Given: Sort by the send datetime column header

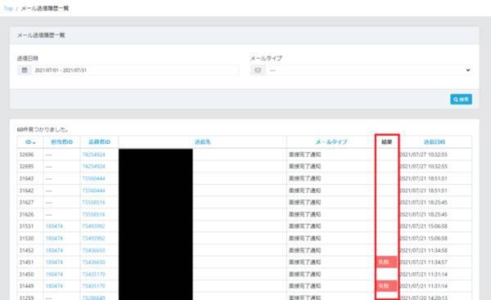Looking at the screenshot, I should tap(435, 142).
